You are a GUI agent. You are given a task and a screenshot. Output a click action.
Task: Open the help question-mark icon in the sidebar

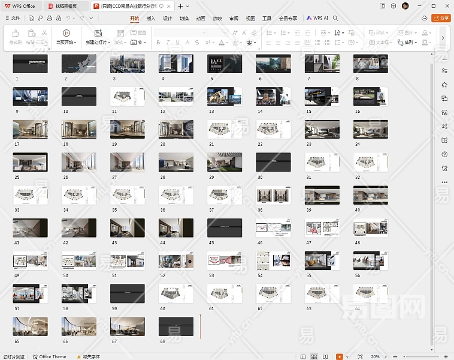444,154
